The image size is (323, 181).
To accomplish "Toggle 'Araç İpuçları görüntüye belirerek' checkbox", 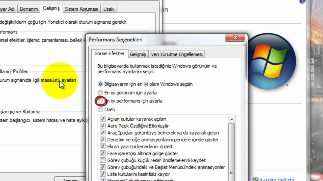I will click(103, 132).
